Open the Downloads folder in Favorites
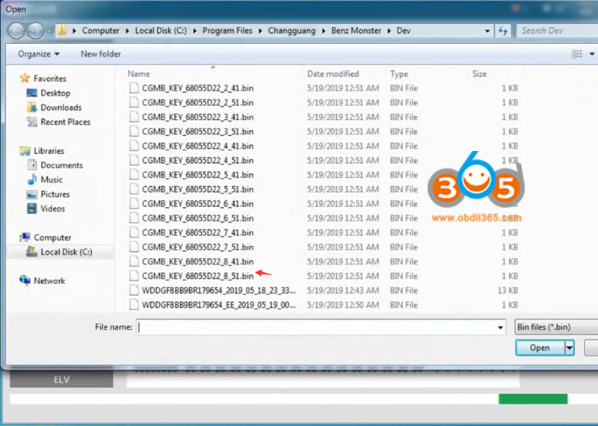Image resolution: width=598 pixels, height=426 pixels. 61,108
